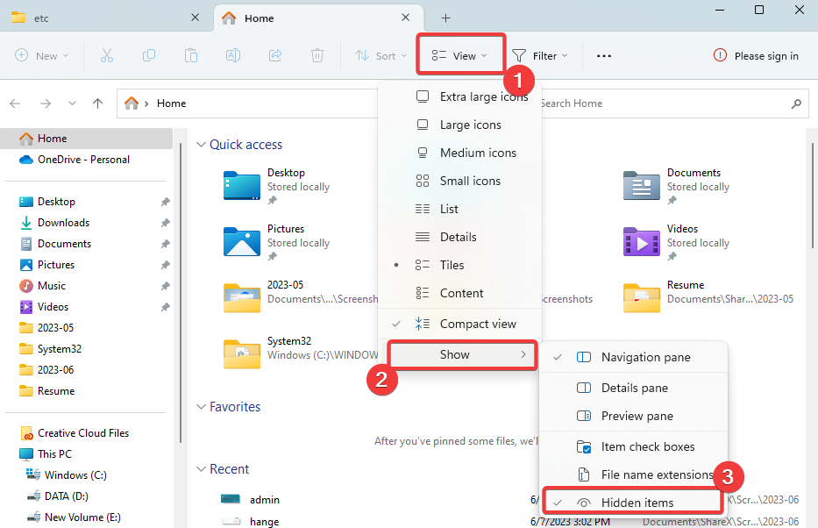This screenshot has height=528, width=818.
Task: Collapse the Recent section
Action: point(201,469)
